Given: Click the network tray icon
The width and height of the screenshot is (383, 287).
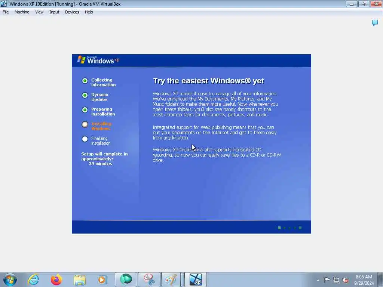Looking at the screenshot, I should coord(336,280).
